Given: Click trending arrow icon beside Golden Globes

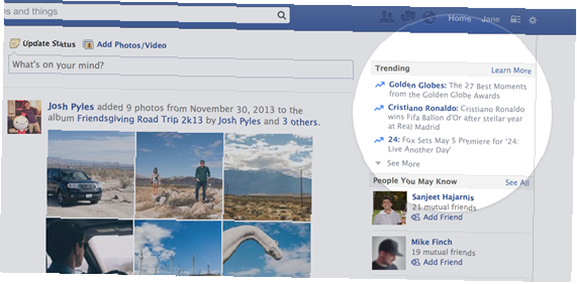Looking at the screenshot, I should 380,85.
